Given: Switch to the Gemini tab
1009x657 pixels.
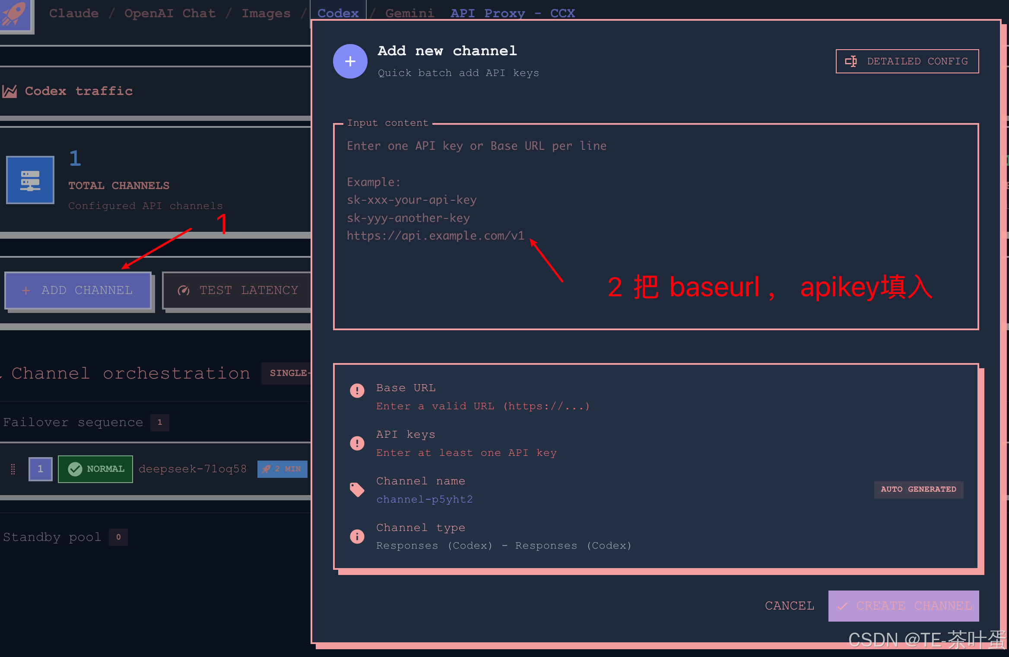Looking at the screenshot, I should tap(409, 13).
